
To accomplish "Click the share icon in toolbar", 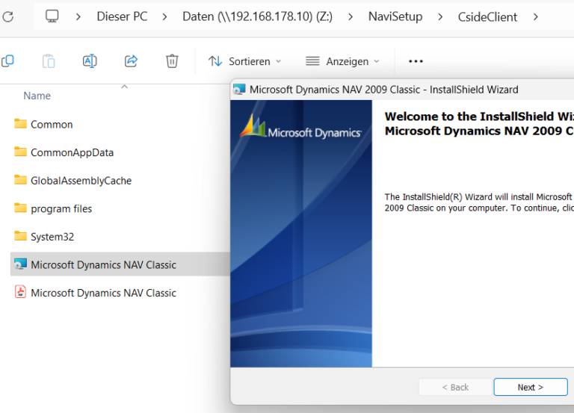I will 131,61.
